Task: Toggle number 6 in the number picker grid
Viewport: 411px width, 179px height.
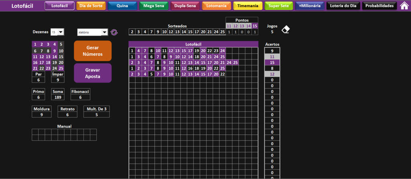Action: (35, 51)
